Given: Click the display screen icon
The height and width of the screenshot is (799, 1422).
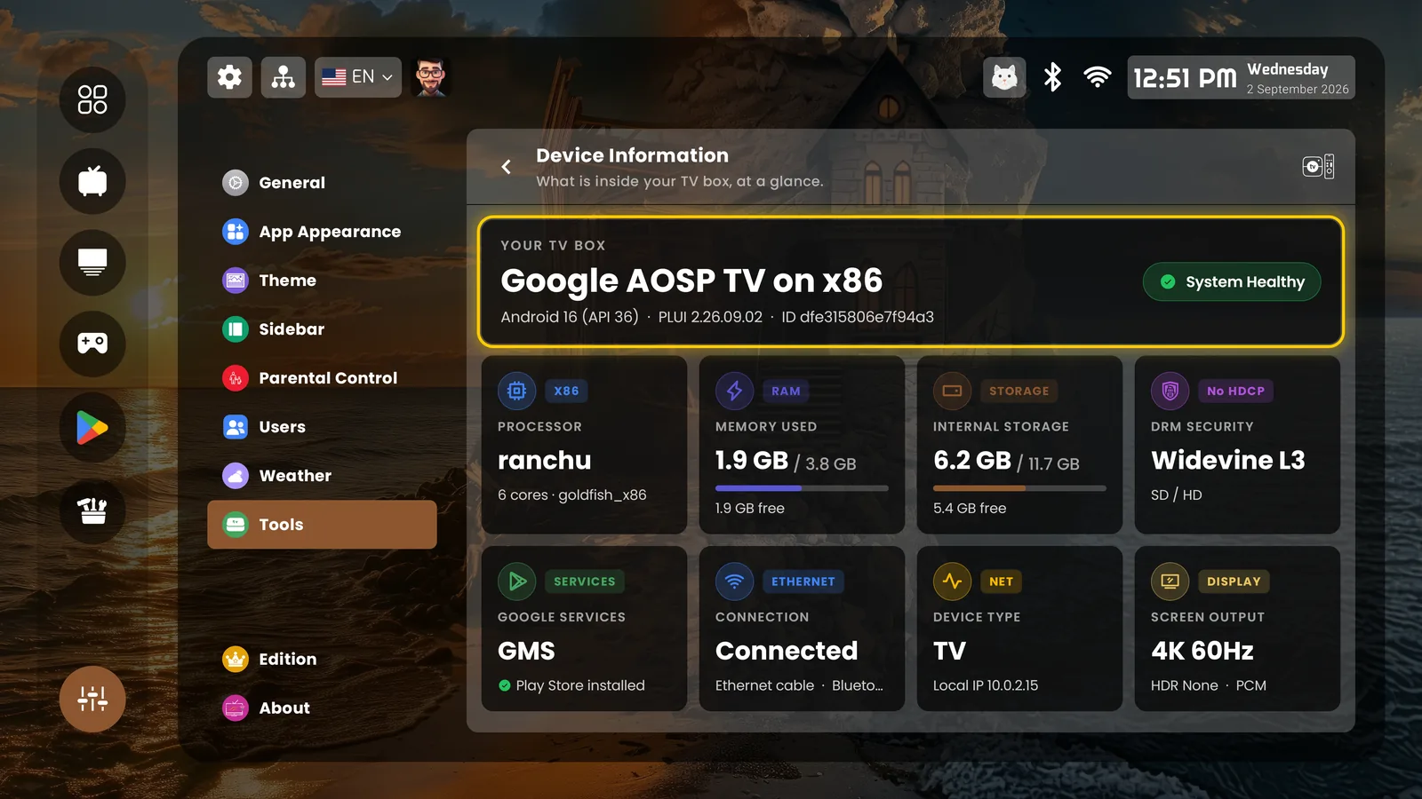Looking at the screenshot, I should pos(1170,581).
